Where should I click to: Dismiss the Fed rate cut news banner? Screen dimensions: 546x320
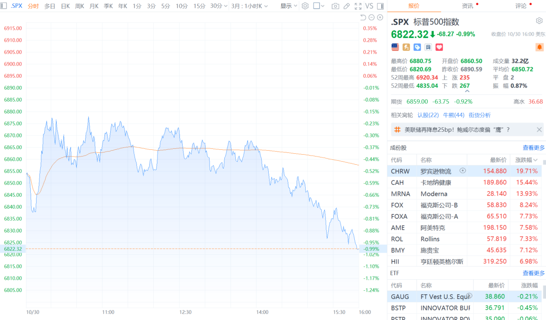click(539, 130)
